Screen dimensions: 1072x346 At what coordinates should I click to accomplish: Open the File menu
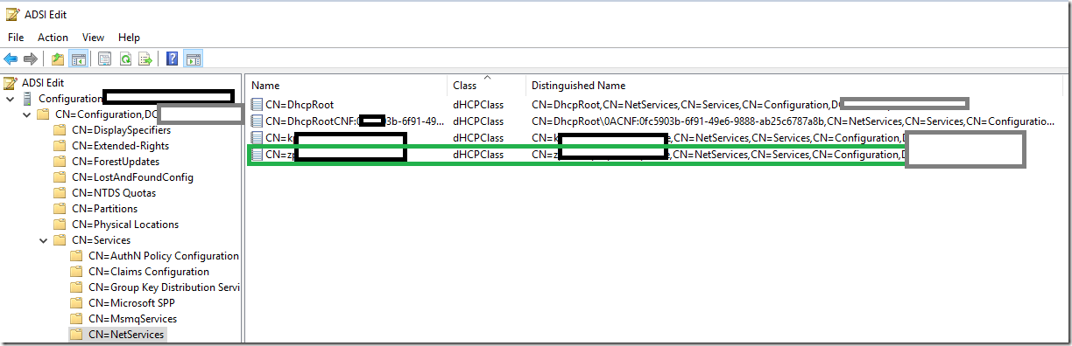tap(16, 38)
